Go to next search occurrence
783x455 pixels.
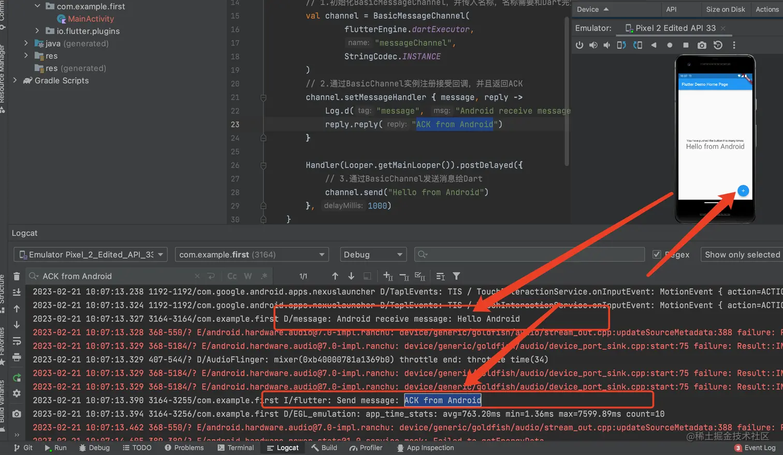pos(351,276)
